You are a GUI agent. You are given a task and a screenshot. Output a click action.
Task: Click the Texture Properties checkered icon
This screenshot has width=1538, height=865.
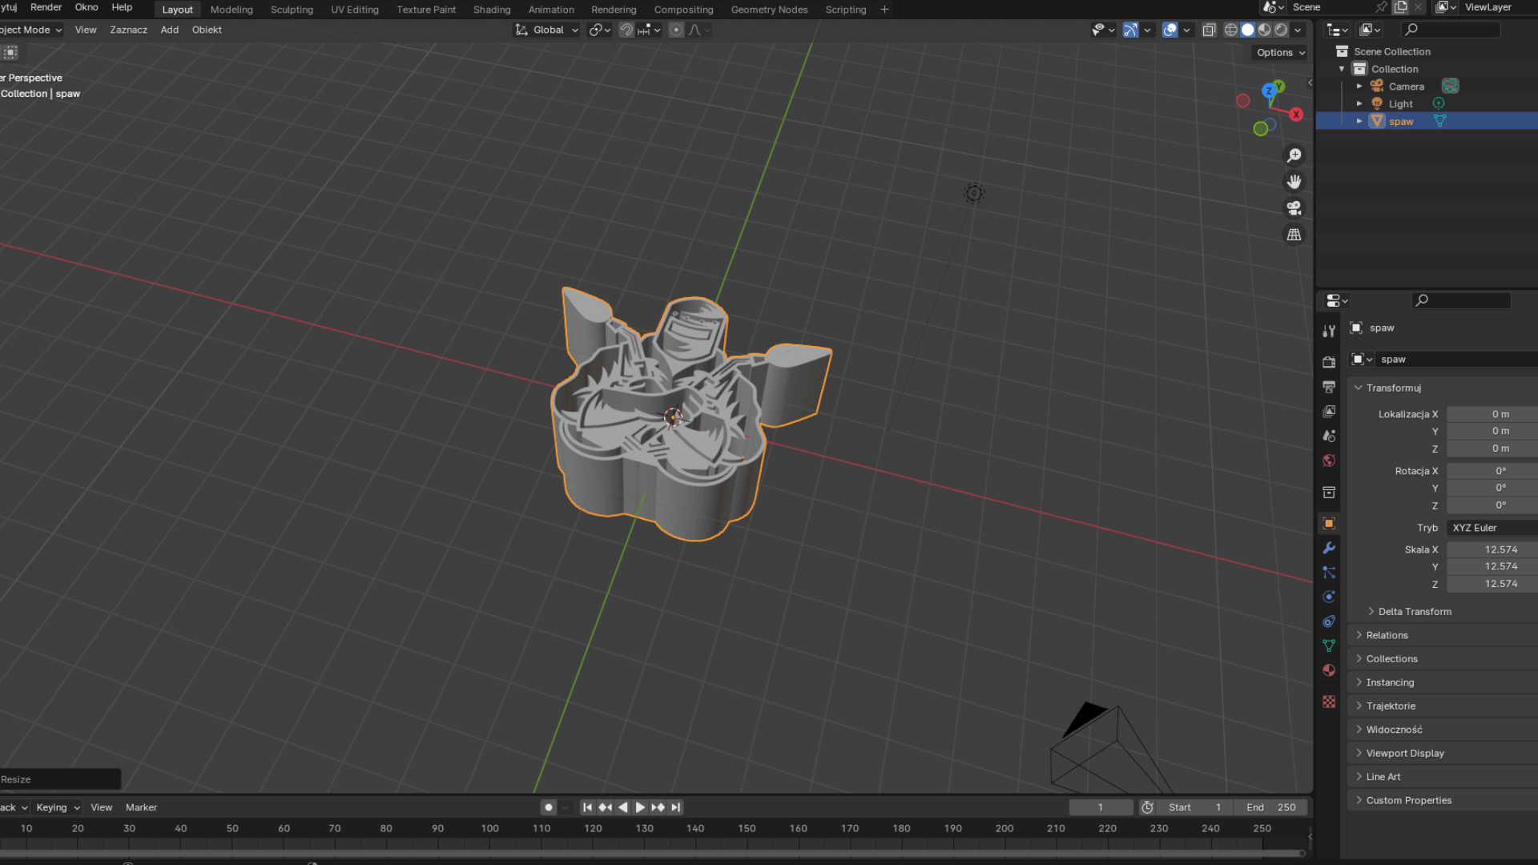click(x=1329, y=702)
